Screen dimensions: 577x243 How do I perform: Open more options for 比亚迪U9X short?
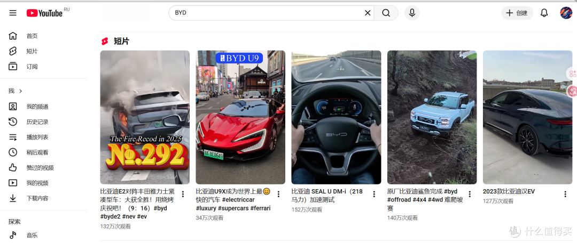278,194
